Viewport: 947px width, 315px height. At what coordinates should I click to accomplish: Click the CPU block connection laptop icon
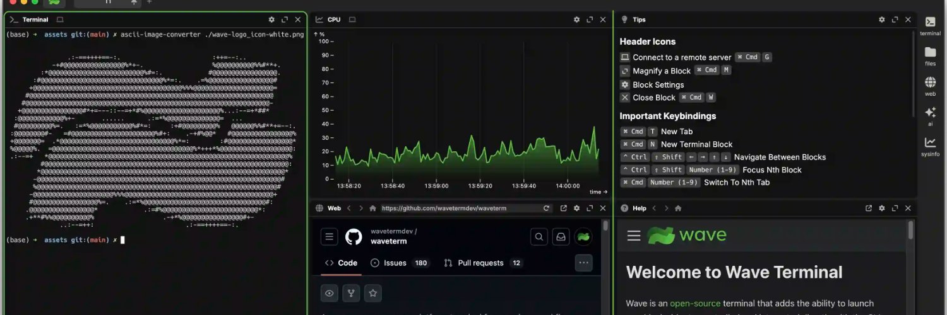pyautogui.click(x=352, y=20)
